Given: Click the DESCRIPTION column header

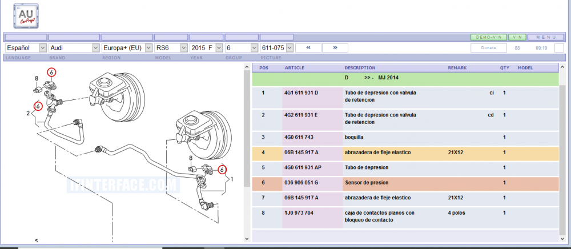Looking at the screenshot, I should 360,68.
